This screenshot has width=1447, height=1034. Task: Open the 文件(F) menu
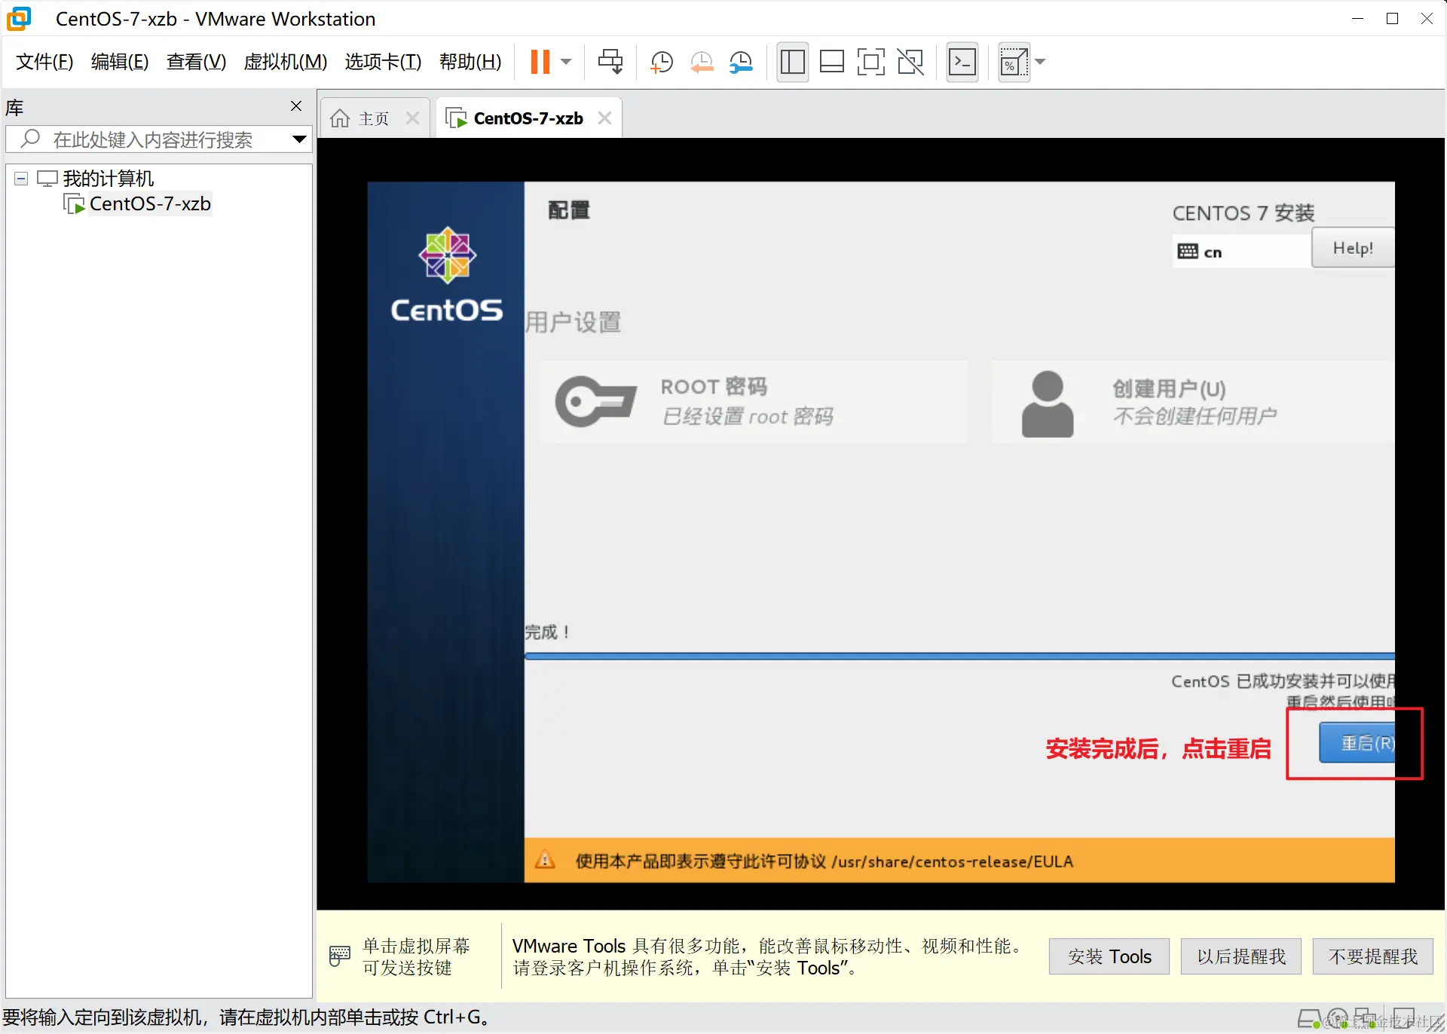coord(44,62)
